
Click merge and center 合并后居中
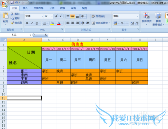[x=100, y=23]
